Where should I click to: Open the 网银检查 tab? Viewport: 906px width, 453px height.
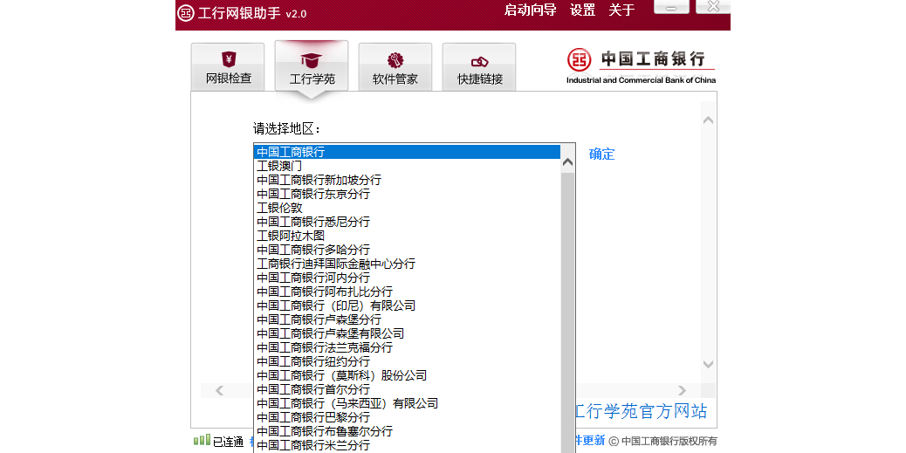[228, 67]
